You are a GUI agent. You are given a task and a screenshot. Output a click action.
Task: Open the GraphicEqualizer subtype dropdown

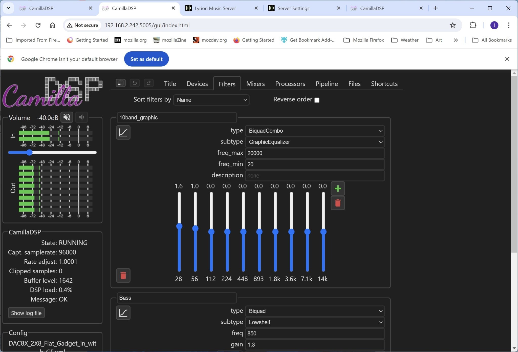coord(315,142)
